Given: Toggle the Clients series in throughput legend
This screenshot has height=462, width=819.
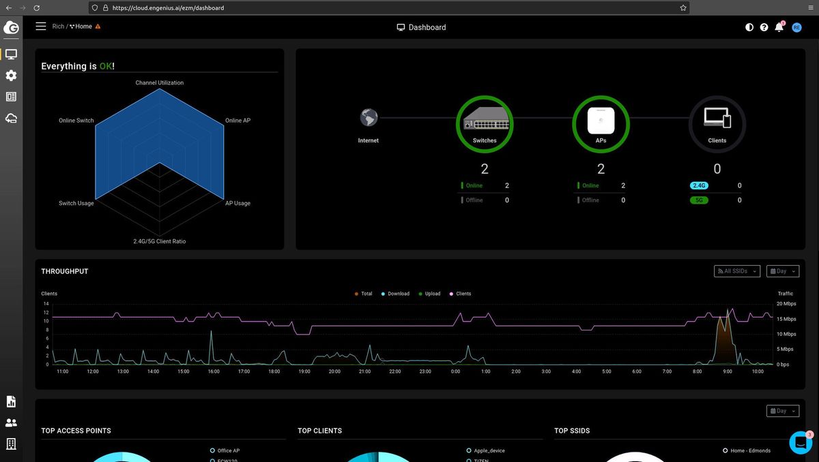Looking at the screenshot, I should (x=460, y=294).
